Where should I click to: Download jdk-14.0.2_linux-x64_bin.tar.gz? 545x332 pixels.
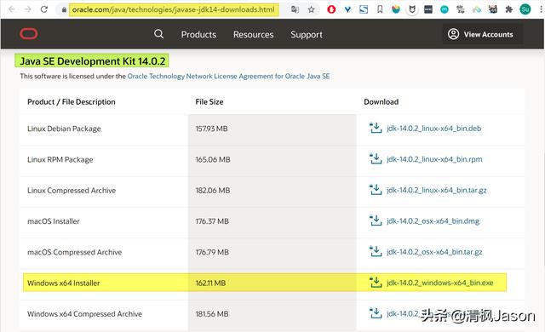click(x=437, y=190)
